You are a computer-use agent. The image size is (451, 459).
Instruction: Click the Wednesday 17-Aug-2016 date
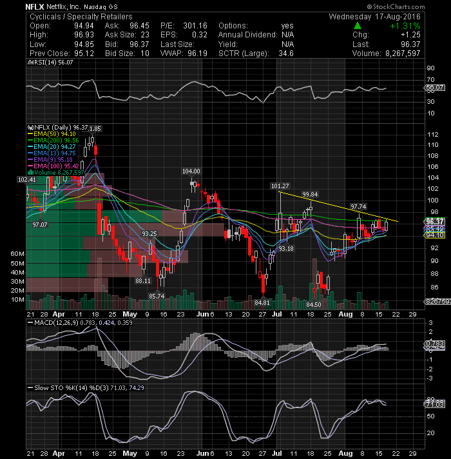pyautogui.click(x=374, y=17)
